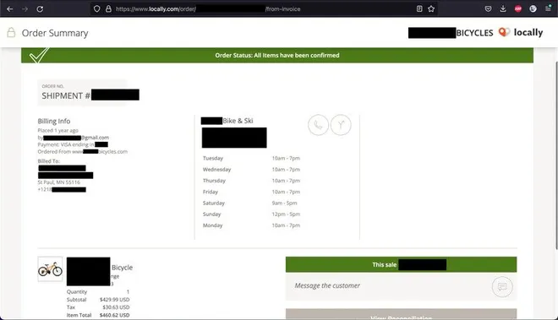
Task: Click the Bike & Ski store name
Action: [x=238, y=121]
